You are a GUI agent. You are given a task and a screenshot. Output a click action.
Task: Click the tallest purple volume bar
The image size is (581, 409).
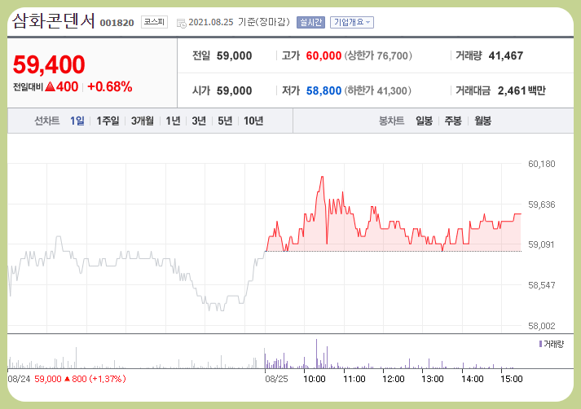click(x=316, y=354)
